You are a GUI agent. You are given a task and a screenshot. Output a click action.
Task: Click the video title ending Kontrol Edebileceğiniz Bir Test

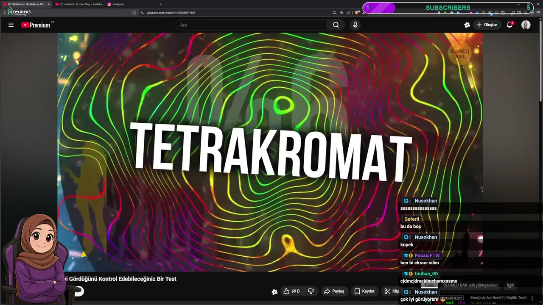(120, 279)
